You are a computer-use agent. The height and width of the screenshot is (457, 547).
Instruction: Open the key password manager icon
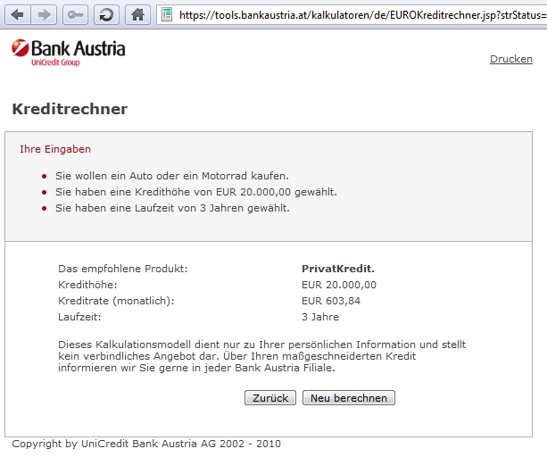click(x=75, y=15)
